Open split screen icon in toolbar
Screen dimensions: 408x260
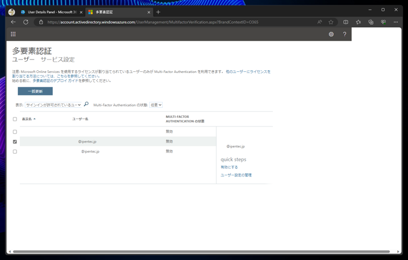(346, 22)
